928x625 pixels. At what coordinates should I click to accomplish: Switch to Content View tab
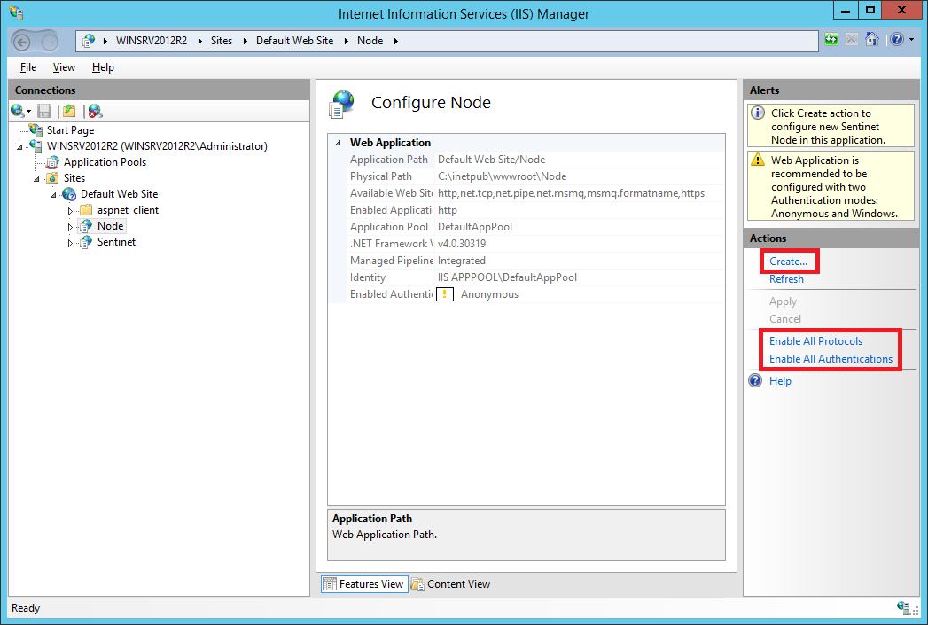(x=451, y=584)
